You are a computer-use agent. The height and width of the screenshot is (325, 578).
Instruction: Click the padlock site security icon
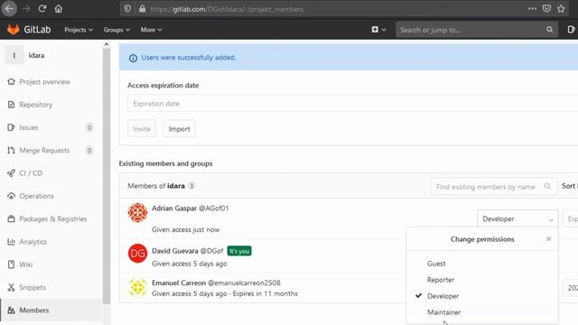(x=143, y=9)
